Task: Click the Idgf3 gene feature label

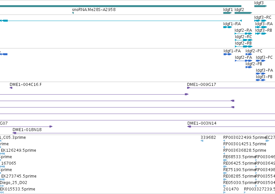Action: click(x=259, y=3)
